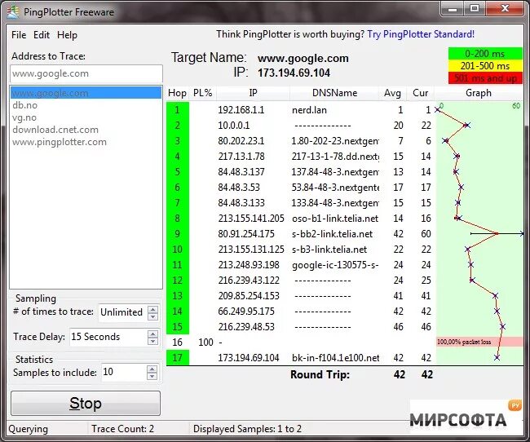Increase Samples to include value
This screenshot has height=442, width=530.
pos(152,369)
